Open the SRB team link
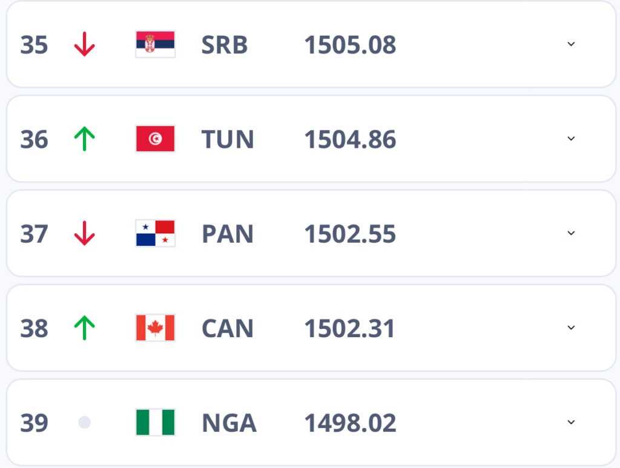This screenshot has height=468, width=620. [x=224, y=45]
